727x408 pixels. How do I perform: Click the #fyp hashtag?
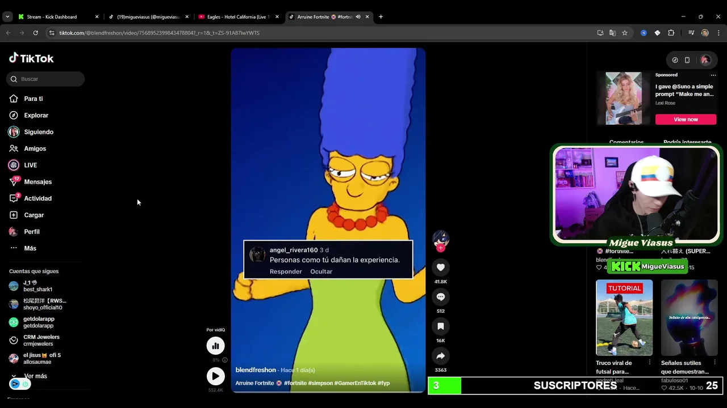click(383, 383)
